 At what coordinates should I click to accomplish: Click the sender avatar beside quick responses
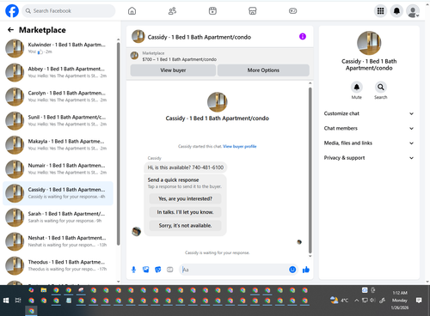[136, 231]
